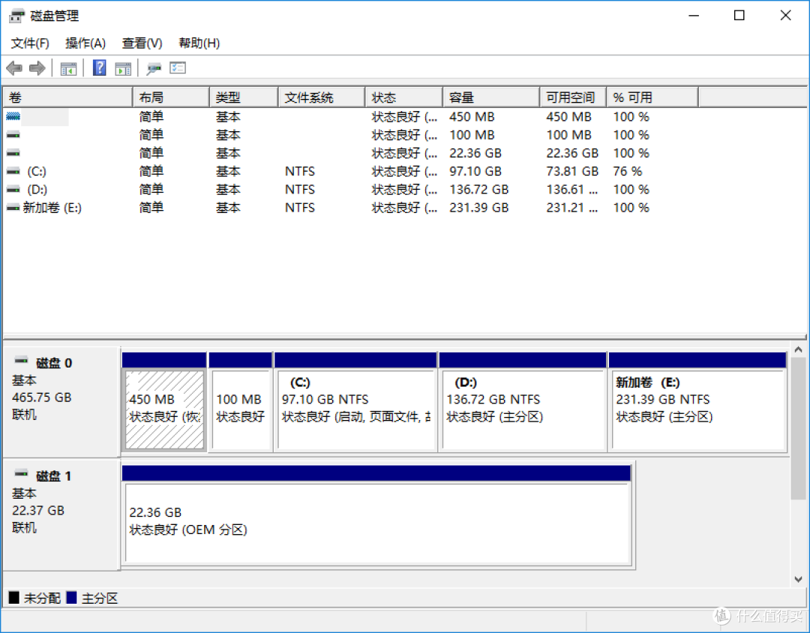Click the 状态 column header
Screen dimensions: 810x633
click(x=403, y=97)
